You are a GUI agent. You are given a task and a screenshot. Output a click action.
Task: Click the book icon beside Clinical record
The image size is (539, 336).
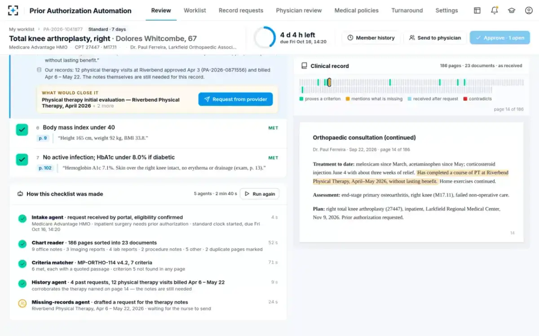pyautogui.click(x=305, y=66)
